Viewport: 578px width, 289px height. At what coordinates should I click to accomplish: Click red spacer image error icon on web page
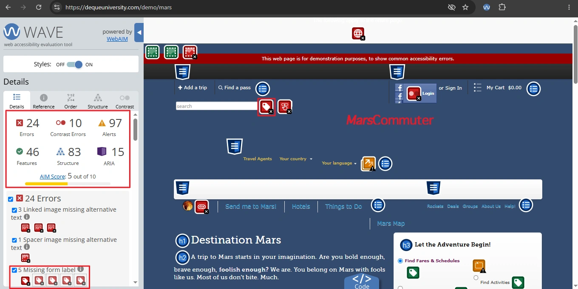[190, 52]
